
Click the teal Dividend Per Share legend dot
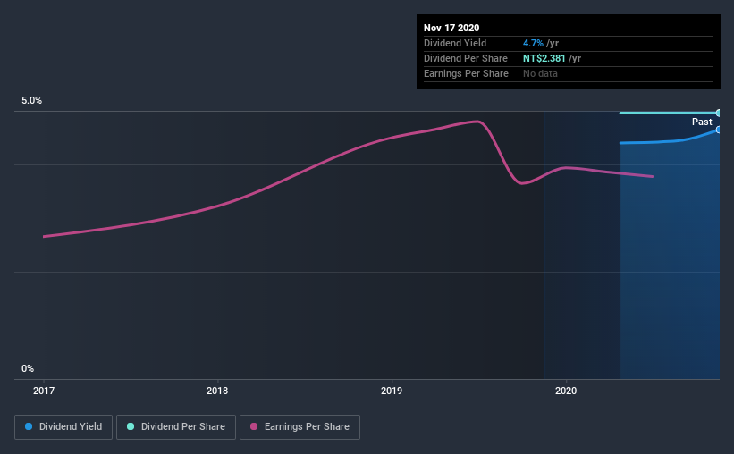pos(131,426)
